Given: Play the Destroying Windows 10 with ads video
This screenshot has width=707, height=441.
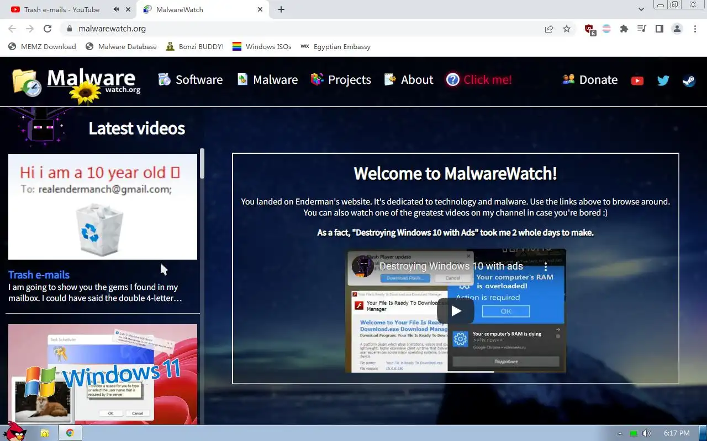Looking at the screenshot, I should (x=456, y=311).
